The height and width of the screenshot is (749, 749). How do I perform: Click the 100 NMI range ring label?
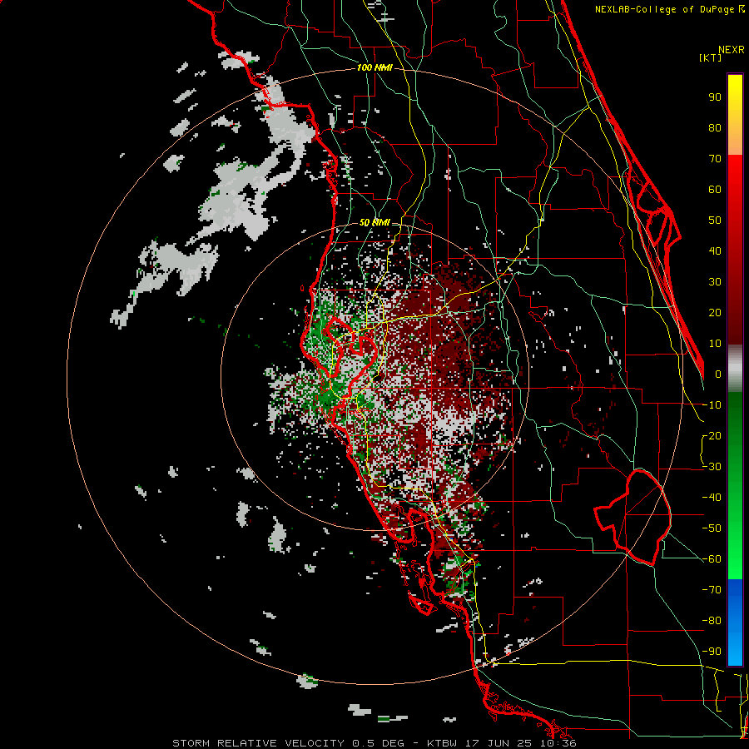(x=374, y=68)
